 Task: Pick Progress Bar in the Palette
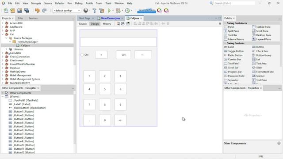coord(233,72)
